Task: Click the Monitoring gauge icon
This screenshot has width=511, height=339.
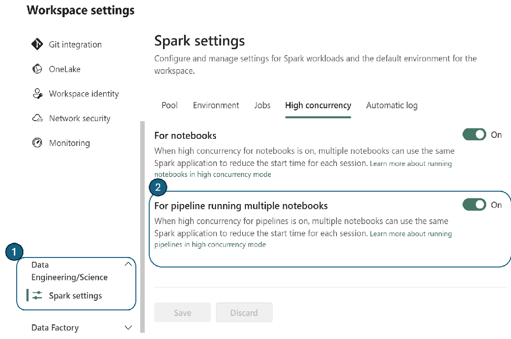Action: 37,143
